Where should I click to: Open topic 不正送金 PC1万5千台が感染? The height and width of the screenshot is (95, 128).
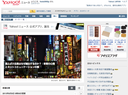(x=99, y=82)
